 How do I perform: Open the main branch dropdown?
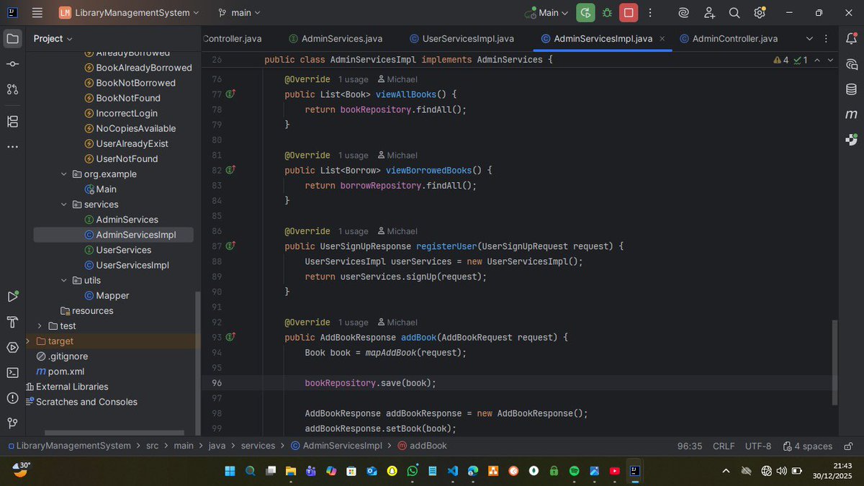[240, 12]
